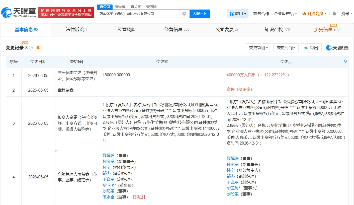354x205 pixels.
Task: Expand the 企业级产品 menu
Action: pos(285,14)
